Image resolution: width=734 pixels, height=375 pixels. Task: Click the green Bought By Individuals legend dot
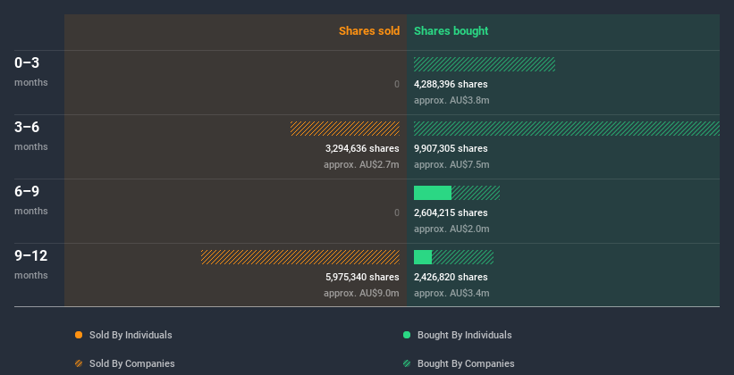coord(407,335)
